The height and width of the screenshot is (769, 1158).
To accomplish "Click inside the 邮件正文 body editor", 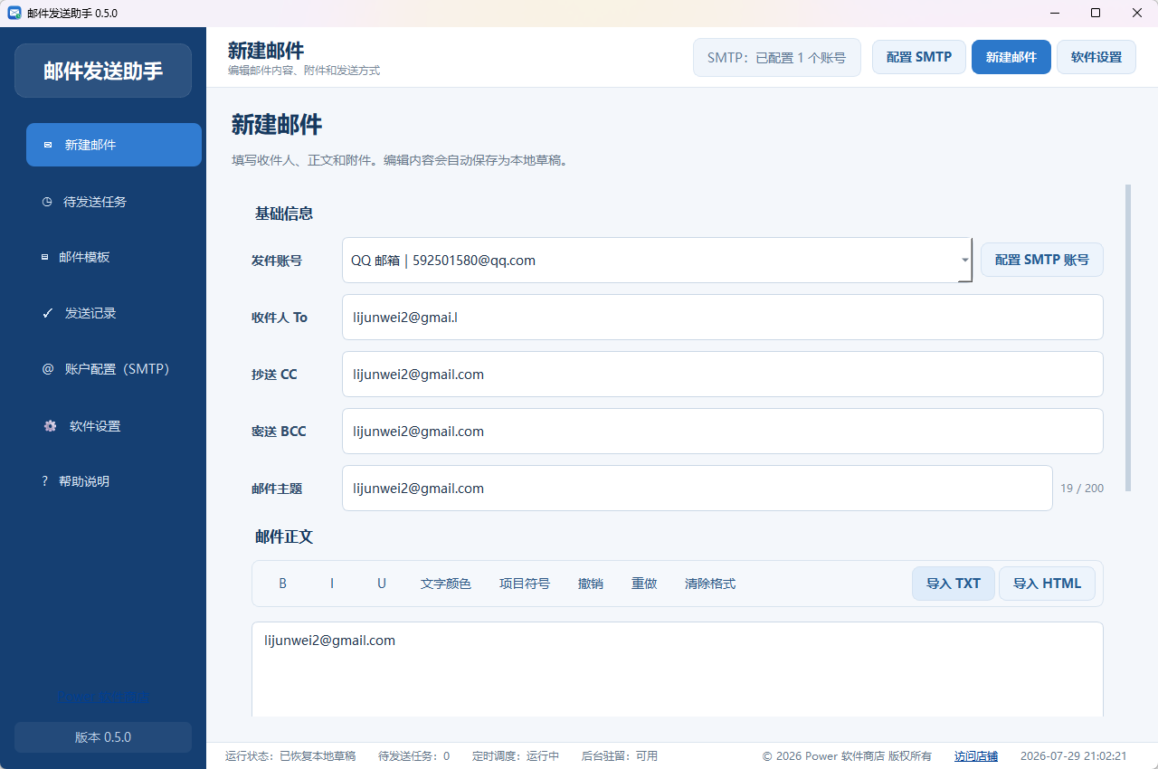I will [x=678, y=669].
